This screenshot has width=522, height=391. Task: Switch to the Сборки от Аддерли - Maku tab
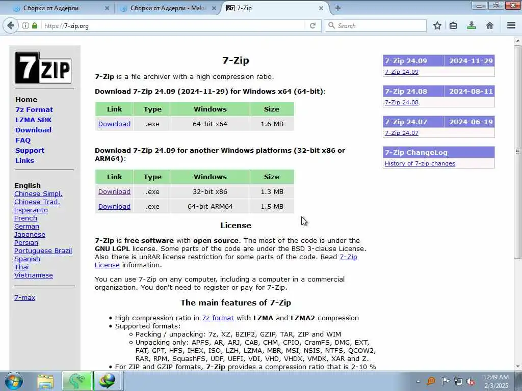click(168, 8)
